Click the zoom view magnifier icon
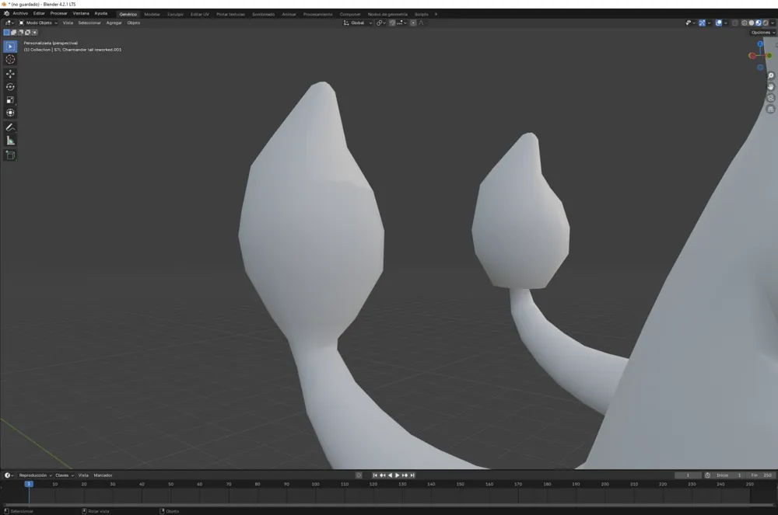 pos(770,76)
